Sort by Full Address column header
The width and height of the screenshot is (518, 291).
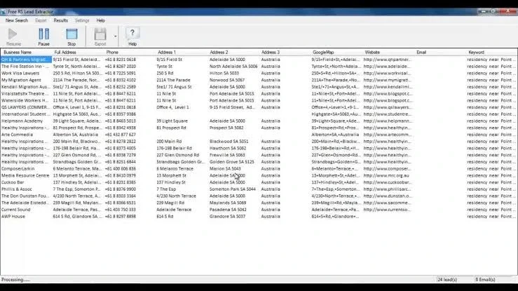click(79, 52)
